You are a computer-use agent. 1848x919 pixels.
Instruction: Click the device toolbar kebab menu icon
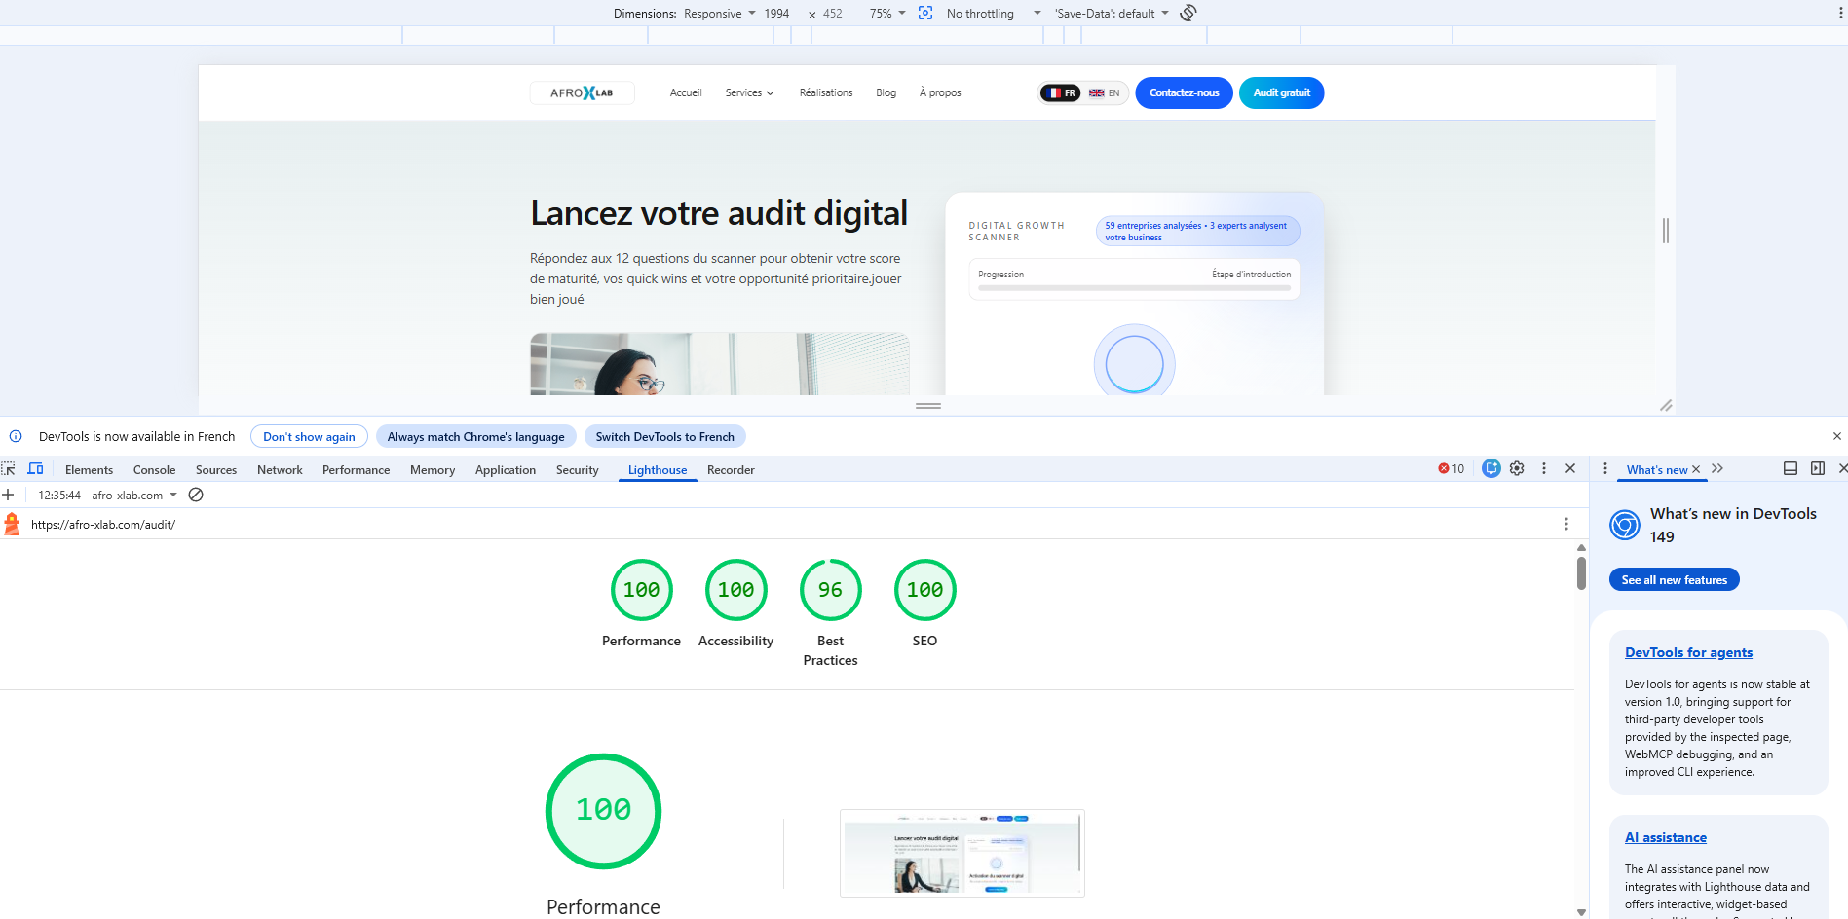point(1839,13)
